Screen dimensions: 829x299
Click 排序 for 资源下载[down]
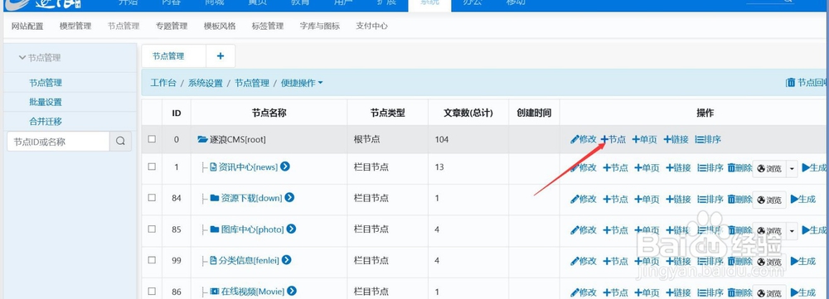tap(710, 199)
